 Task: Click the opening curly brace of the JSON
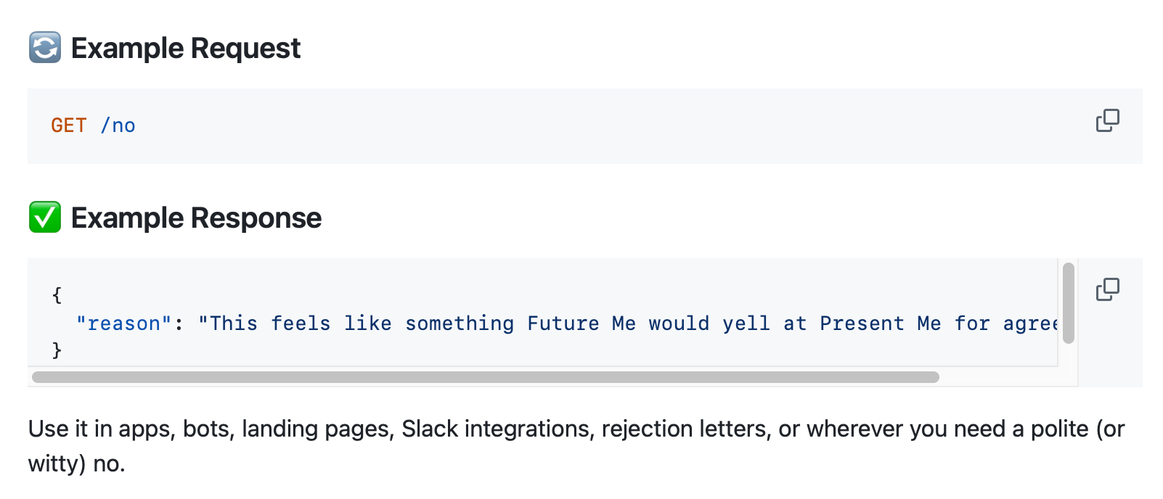pos(57,295)
